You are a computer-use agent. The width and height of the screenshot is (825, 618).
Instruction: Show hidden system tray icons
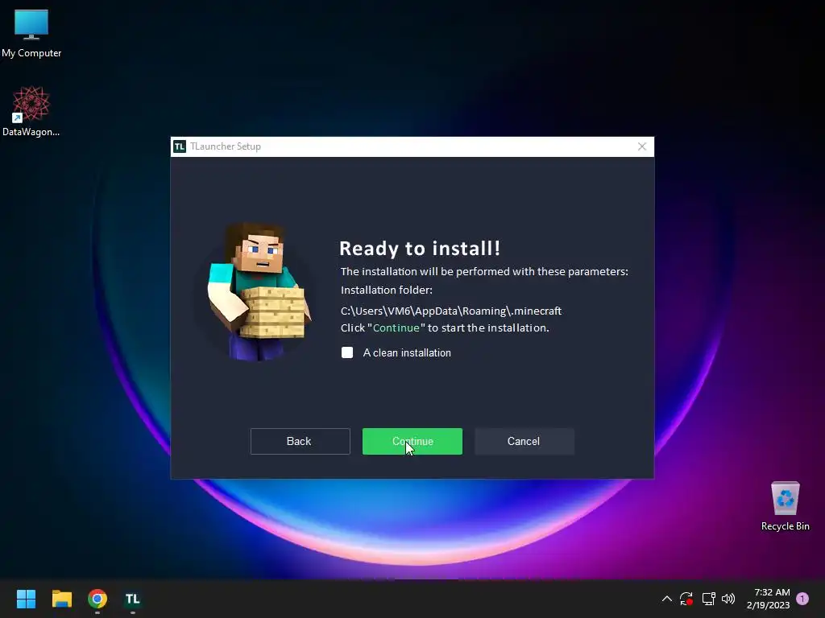[666, 599]
